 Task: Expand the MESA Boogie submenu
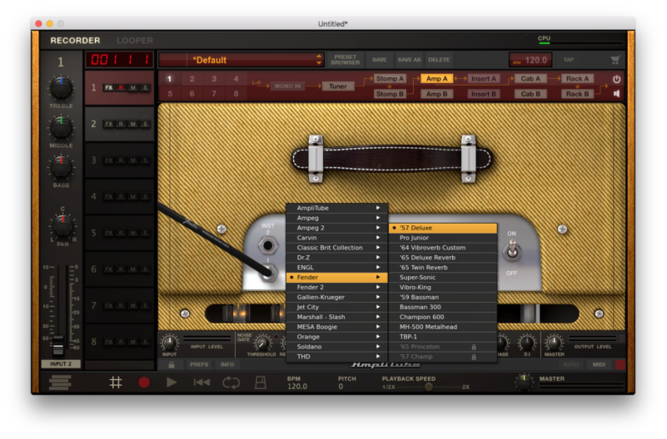point(337,327)
